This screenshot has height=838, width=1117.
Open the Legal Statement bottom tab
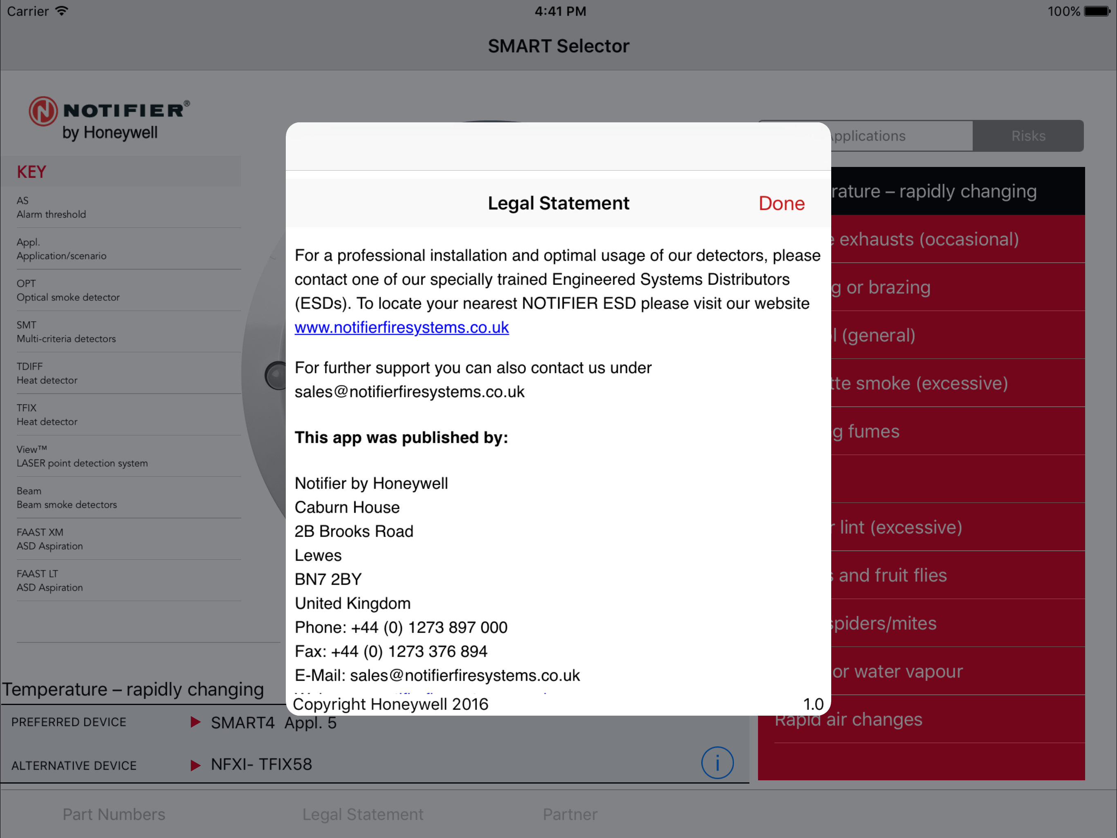[363, 814]
